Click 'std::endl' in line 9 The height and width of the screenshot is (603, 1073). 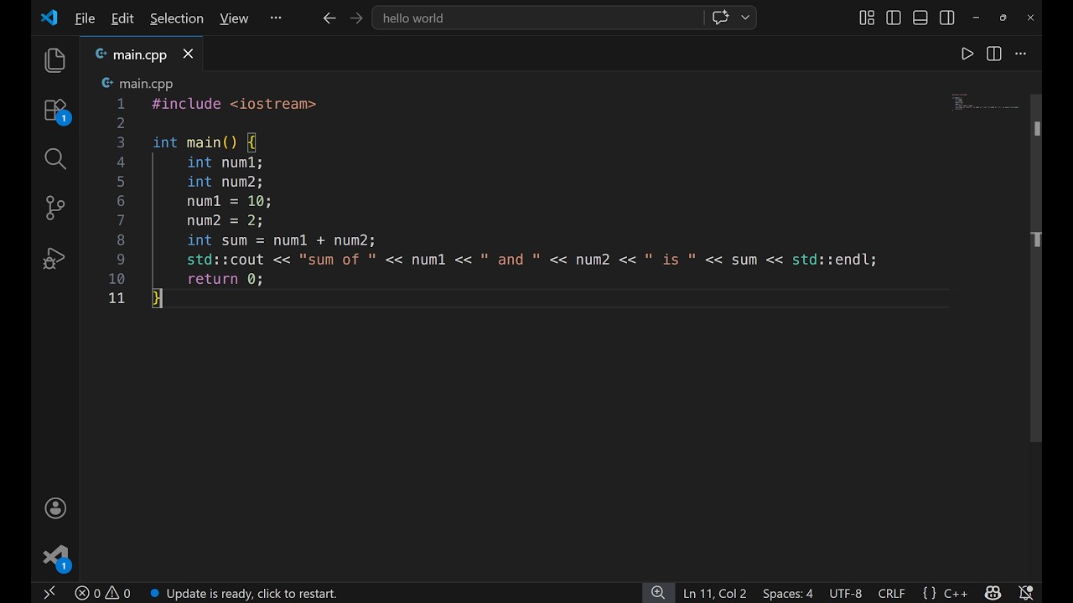tap(830, 260)
